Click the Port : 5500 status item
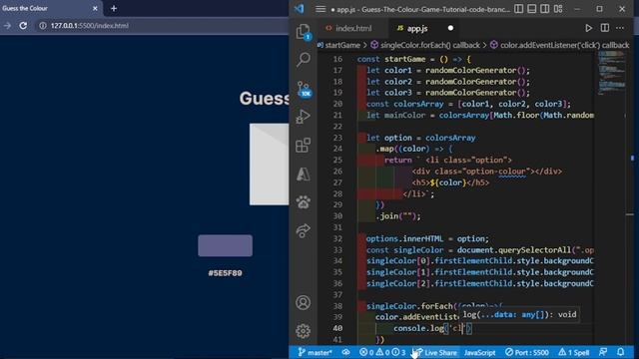 (x=527, y=352)
